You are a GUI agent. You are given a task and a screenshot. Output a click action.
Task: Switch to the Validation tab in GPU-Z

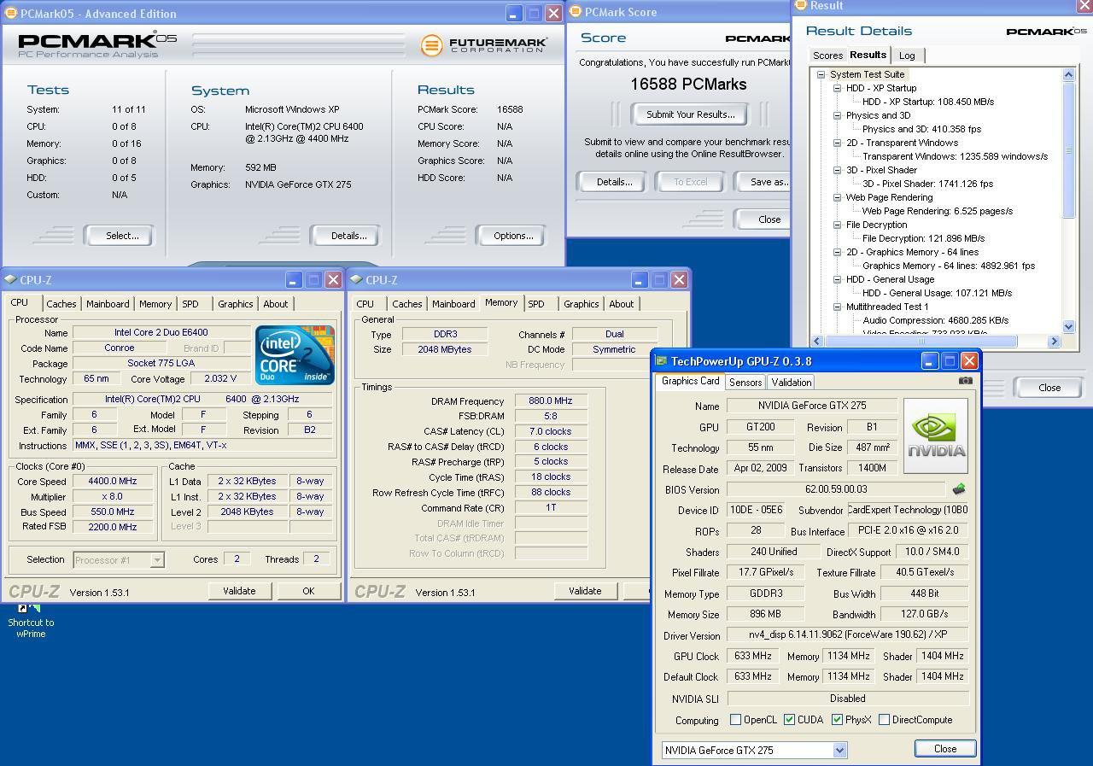pos(791,383)
